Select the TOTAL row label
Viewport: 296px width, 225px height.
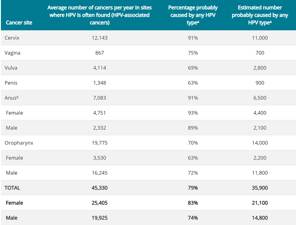click(x=12, y=188)
